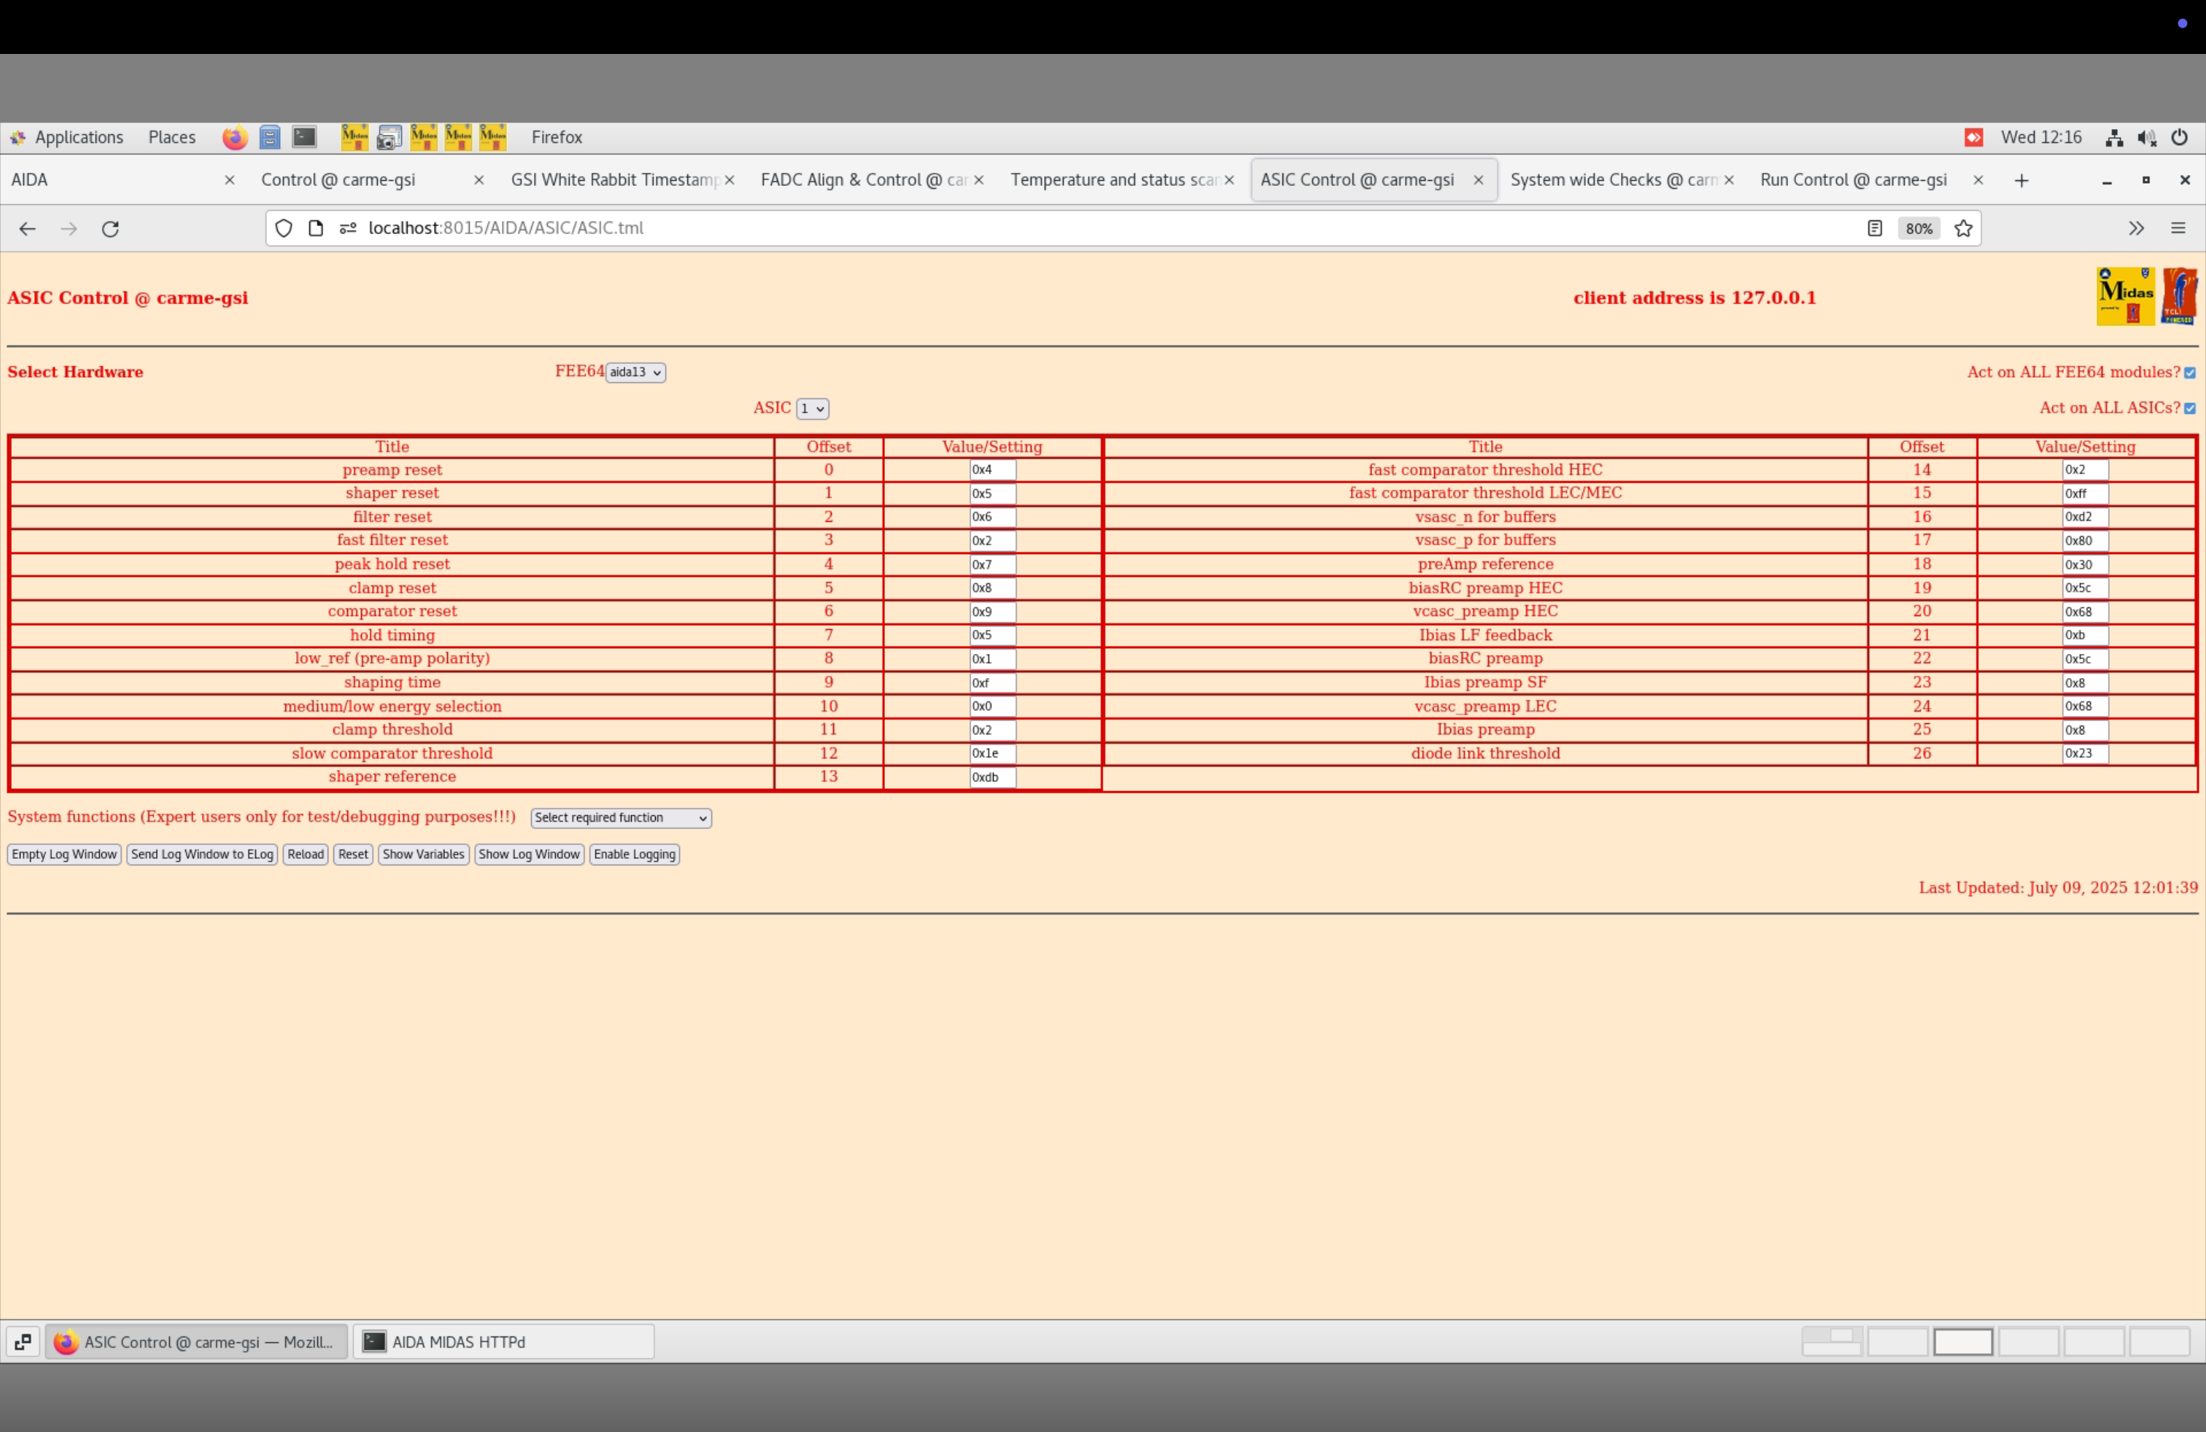Open the Applications menu
This screenshot has height=1432, width=2206.
pos(78,138)
